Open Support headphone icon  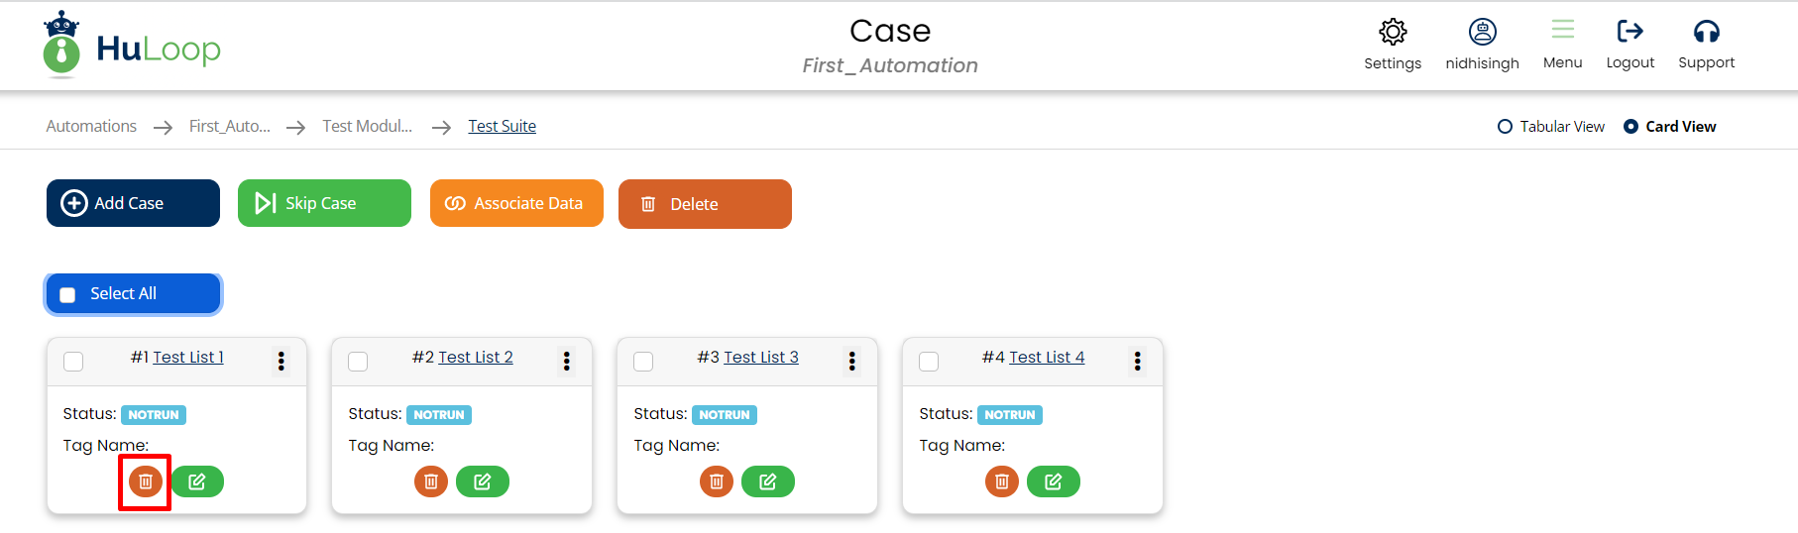tap(1706, 32)
